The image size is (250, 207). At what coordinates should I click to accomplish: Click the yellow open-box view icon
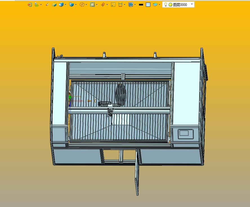(54, 5)
